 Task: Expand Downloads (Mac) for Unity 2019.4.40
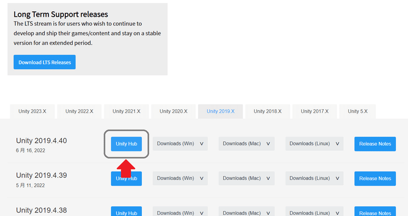click(x=246, y=144)
